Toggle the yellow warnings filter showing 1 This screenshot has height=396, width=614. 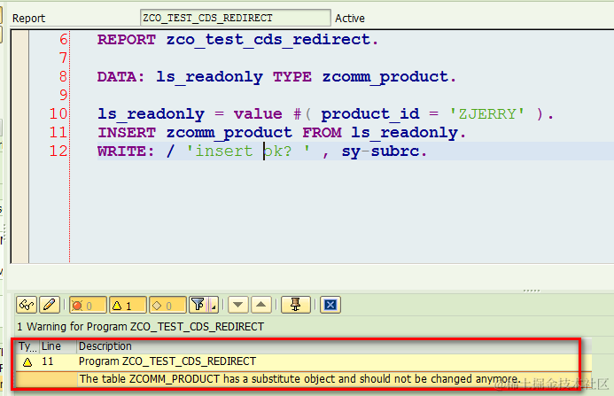pos(128,305)
